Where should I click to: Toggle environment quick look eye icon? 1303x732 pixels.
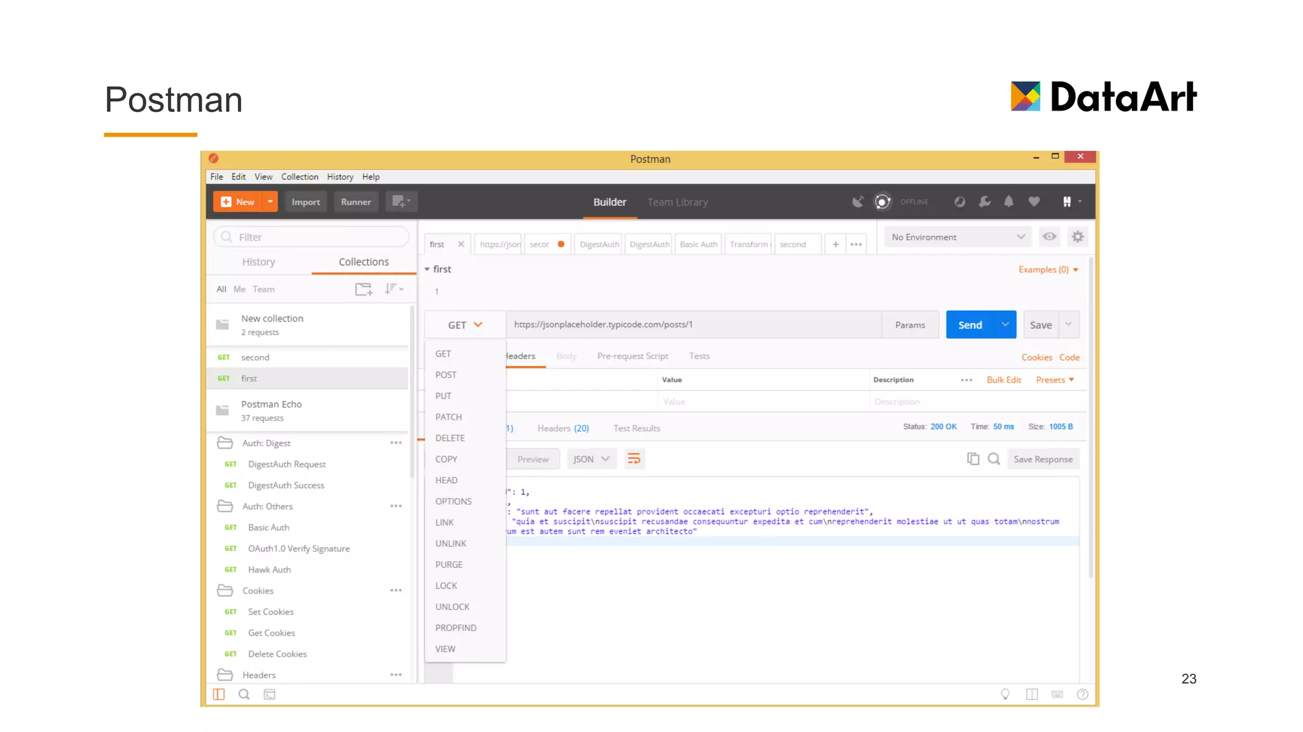(x=1049, y=237)
